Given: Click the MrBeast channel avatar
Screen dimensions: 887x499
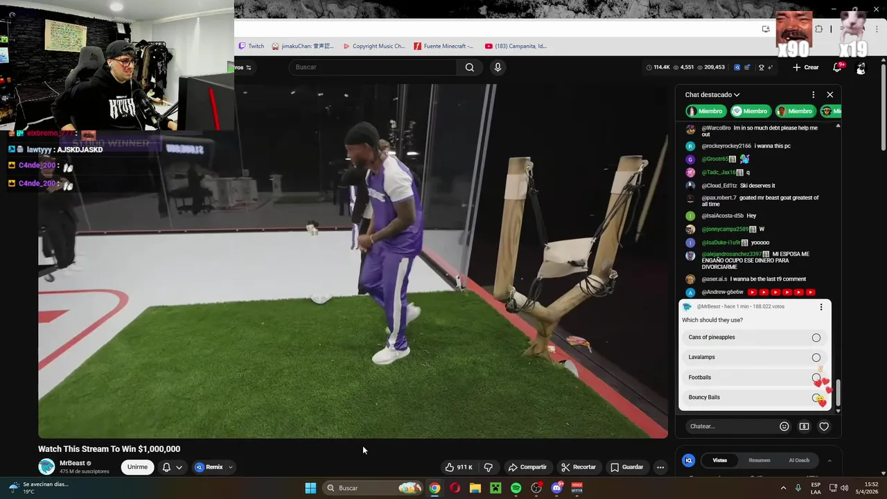Looking at the screenshot, I should (46, 467).
